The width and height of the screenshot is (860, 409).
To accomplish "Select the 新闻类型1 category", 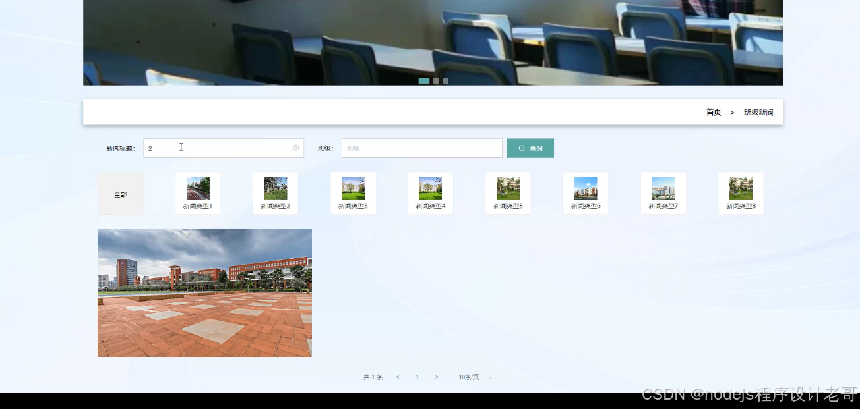I will [198, 194].
